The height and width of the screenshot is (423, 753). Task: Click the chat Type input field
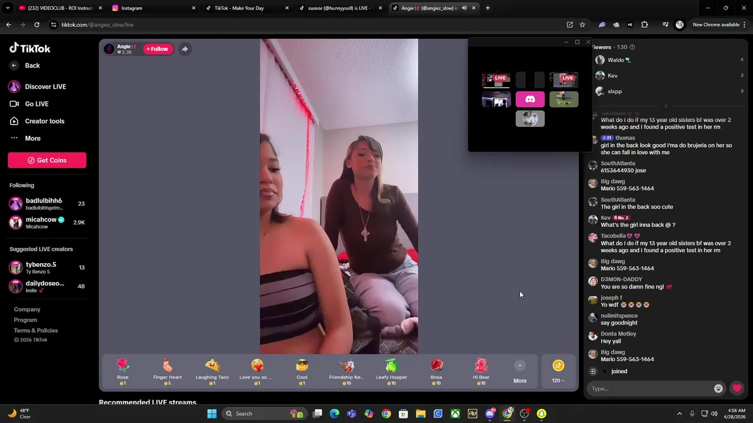click(650, 388)
